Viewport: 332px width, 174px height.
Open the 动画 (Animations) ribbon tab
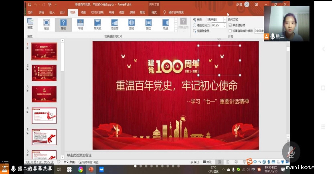[83, 12]
